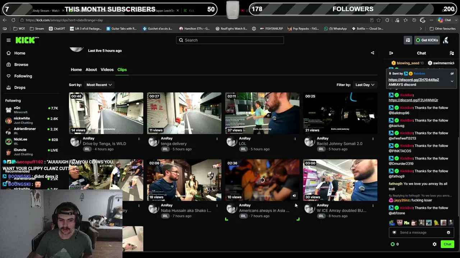Expand the pinned message chevron
Image resolution: width=460 pixels, height=258 pixels.
[x=452, y=81]
